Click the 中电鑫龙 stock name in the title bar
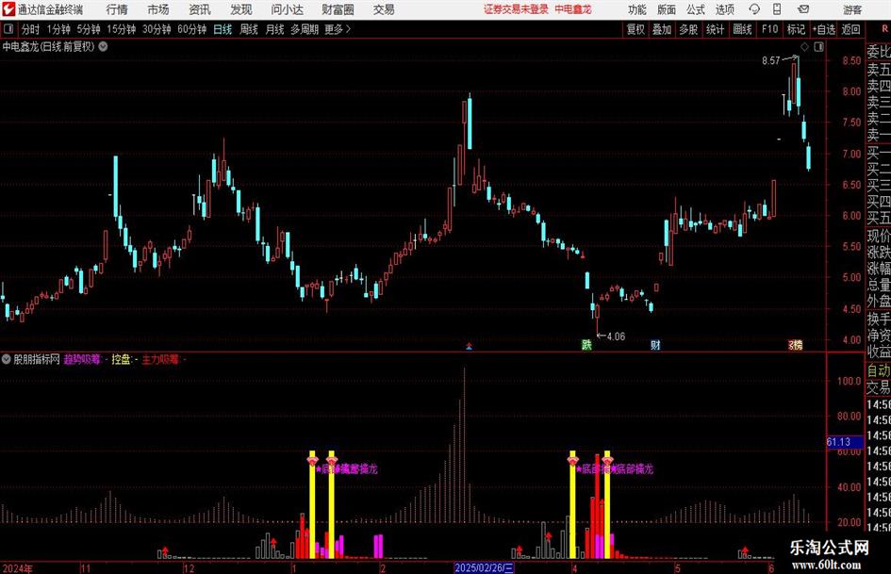Screen dimensions: 891x574 (573, 9)
